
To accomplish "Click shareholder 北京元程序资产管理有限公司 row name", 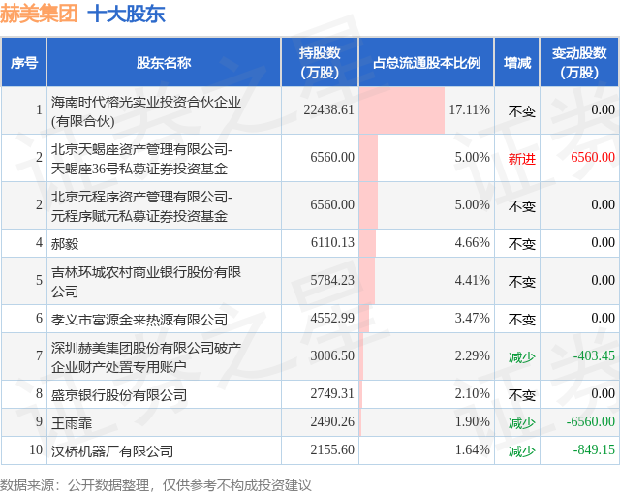I will coord(141,206).
